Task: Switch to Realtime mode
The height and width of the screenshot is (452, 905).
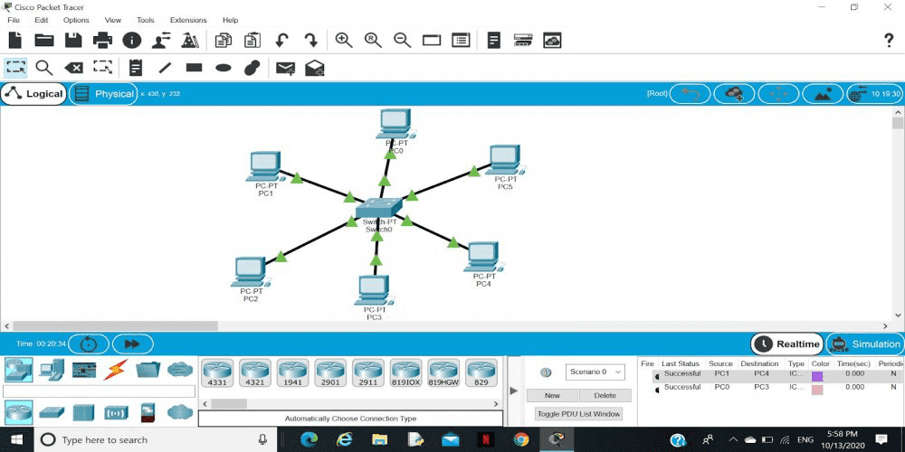Action: (x=787, y=344)
